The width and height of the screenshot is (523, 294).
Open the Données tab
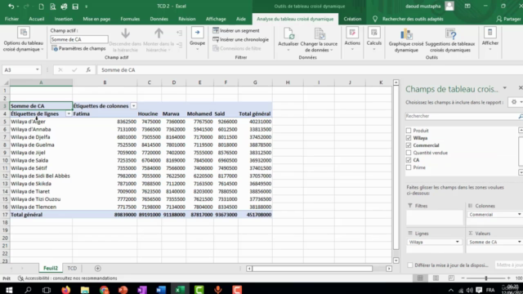point(159,19)
